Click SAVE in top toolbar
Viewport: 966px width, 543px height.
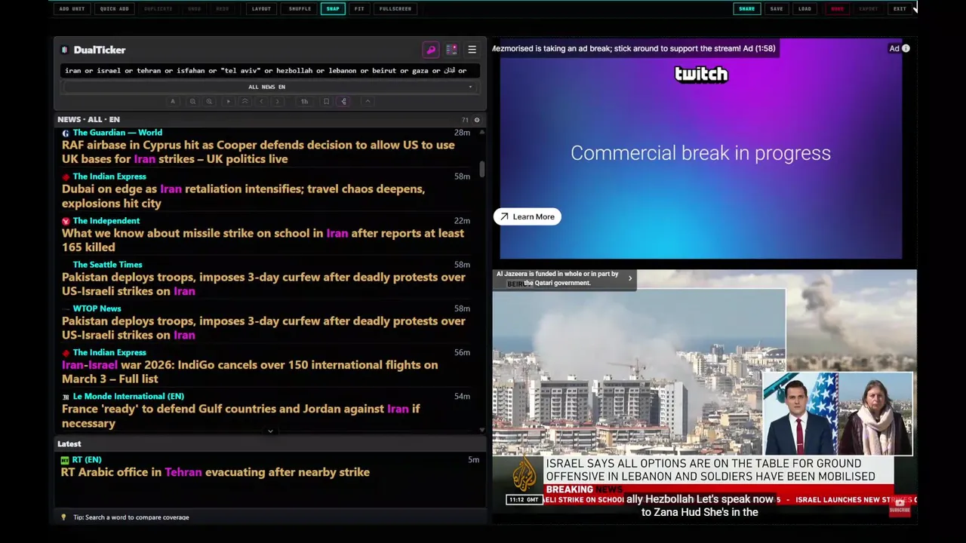click(x=777, y=9)
